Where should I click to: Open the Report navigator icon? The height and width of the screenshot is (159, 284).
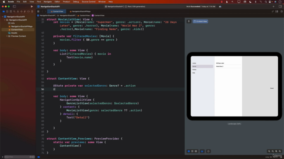pyautogui.click(x=32, y=11)
